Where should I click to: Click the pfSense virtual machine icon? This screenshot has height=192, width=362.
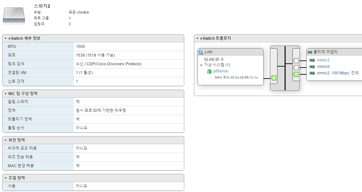tap(209, 71)
